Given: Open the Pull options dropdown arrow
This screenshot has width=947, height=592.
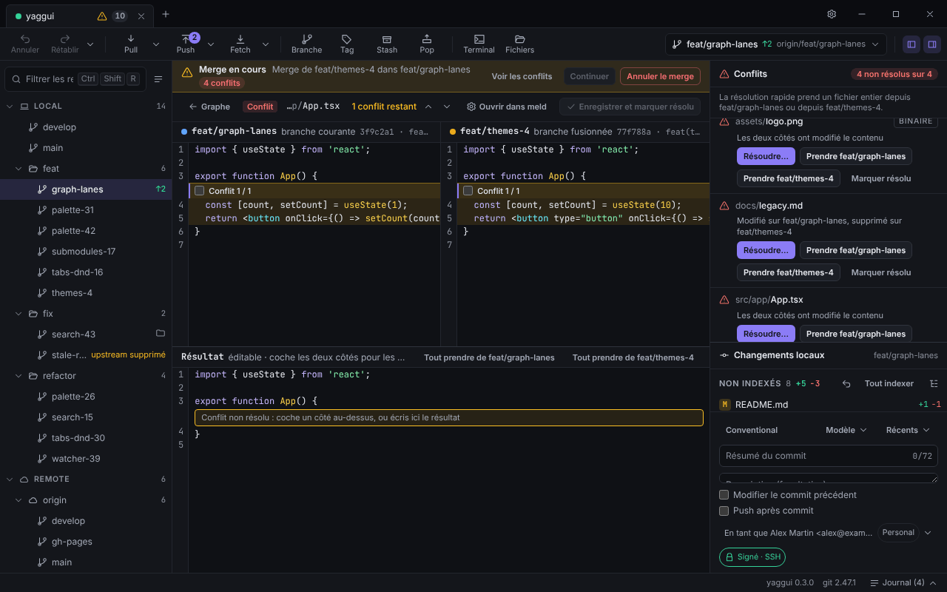Looking at the screenshot, I should point(156,44).
